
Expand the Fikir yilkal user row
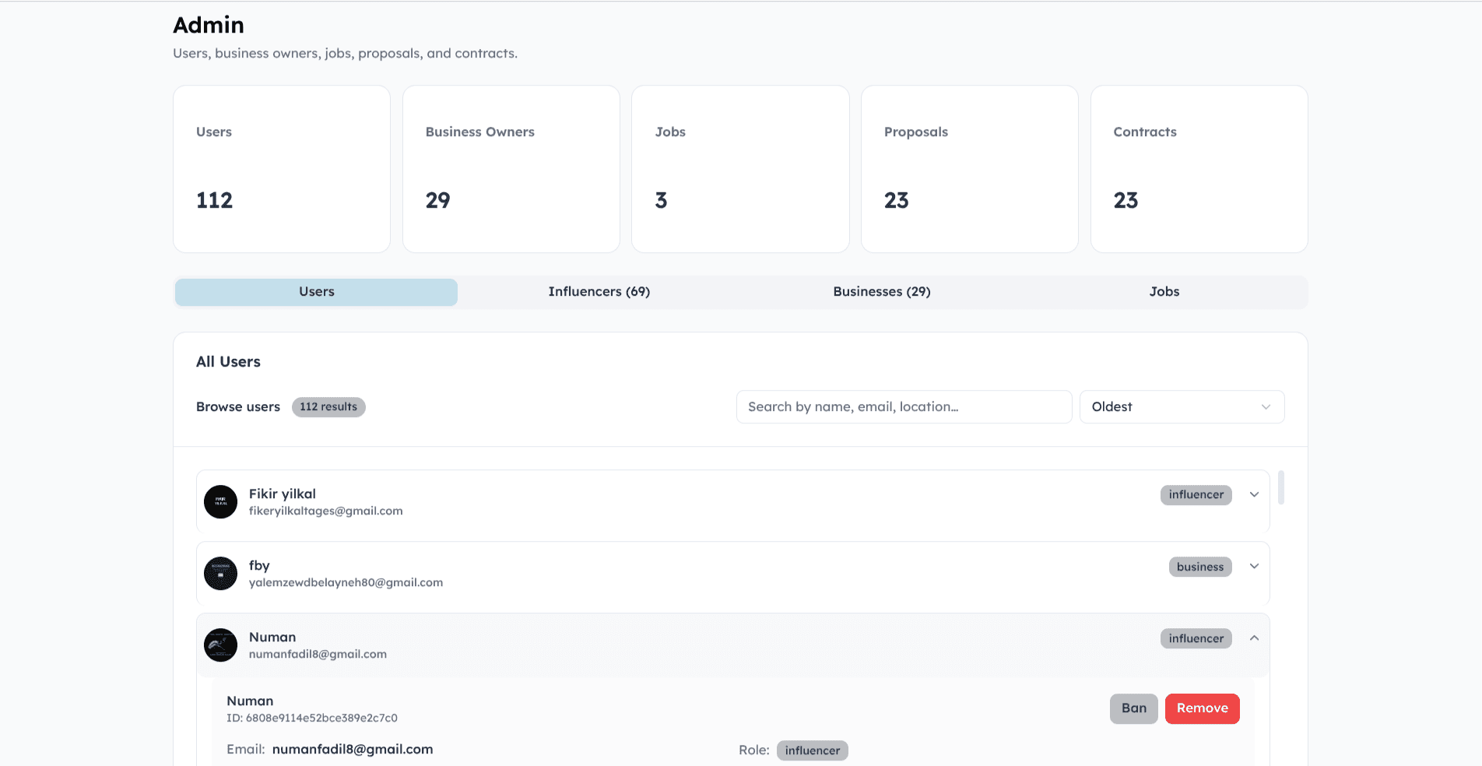click(x=1254, y=495)
